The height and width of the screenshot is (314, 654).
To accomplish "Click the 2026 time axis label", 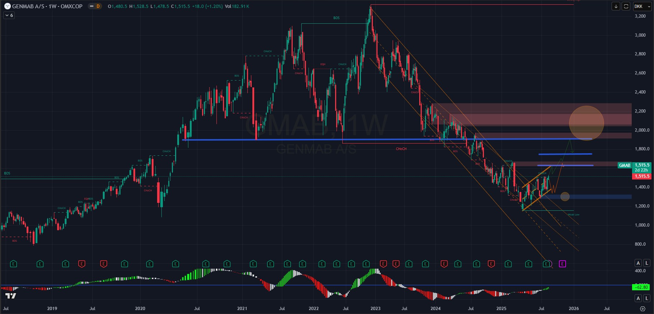I will click(574, 309).
